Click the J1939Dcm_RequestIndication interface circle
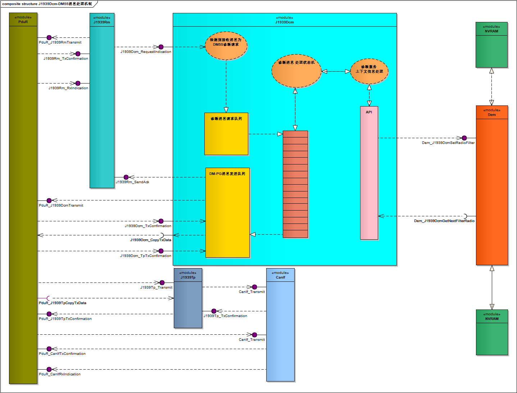The image size is (517, 393). click(x=161, y=47)
